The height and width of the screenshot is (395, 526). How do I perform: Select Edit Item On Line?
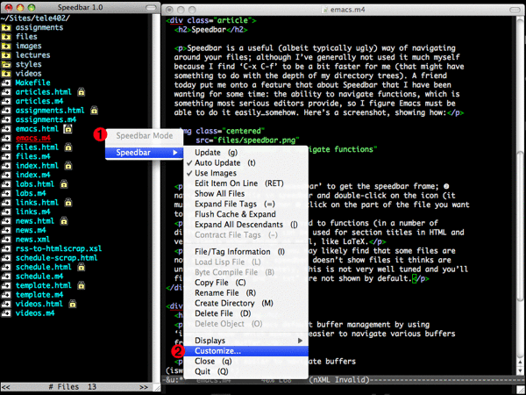[x=245, y=183]
